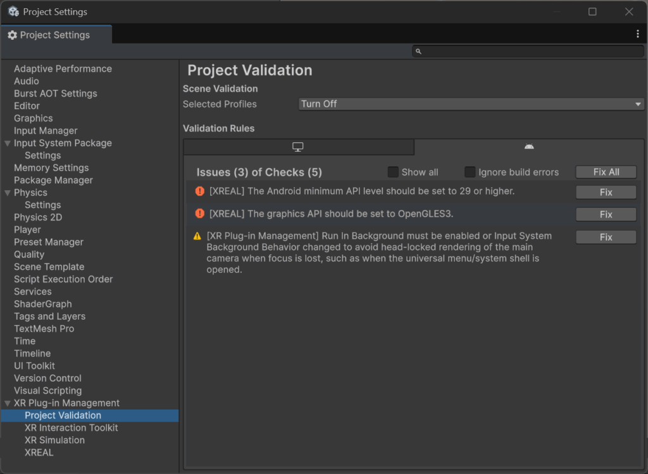The width and height of the screenshot is (648, 474).
Task: Click error icon for OpenGLES3 graphics issue
Action: coord(199,214)
